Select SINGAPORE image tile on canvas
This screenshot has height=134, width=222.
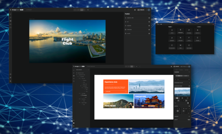(149, 101)
